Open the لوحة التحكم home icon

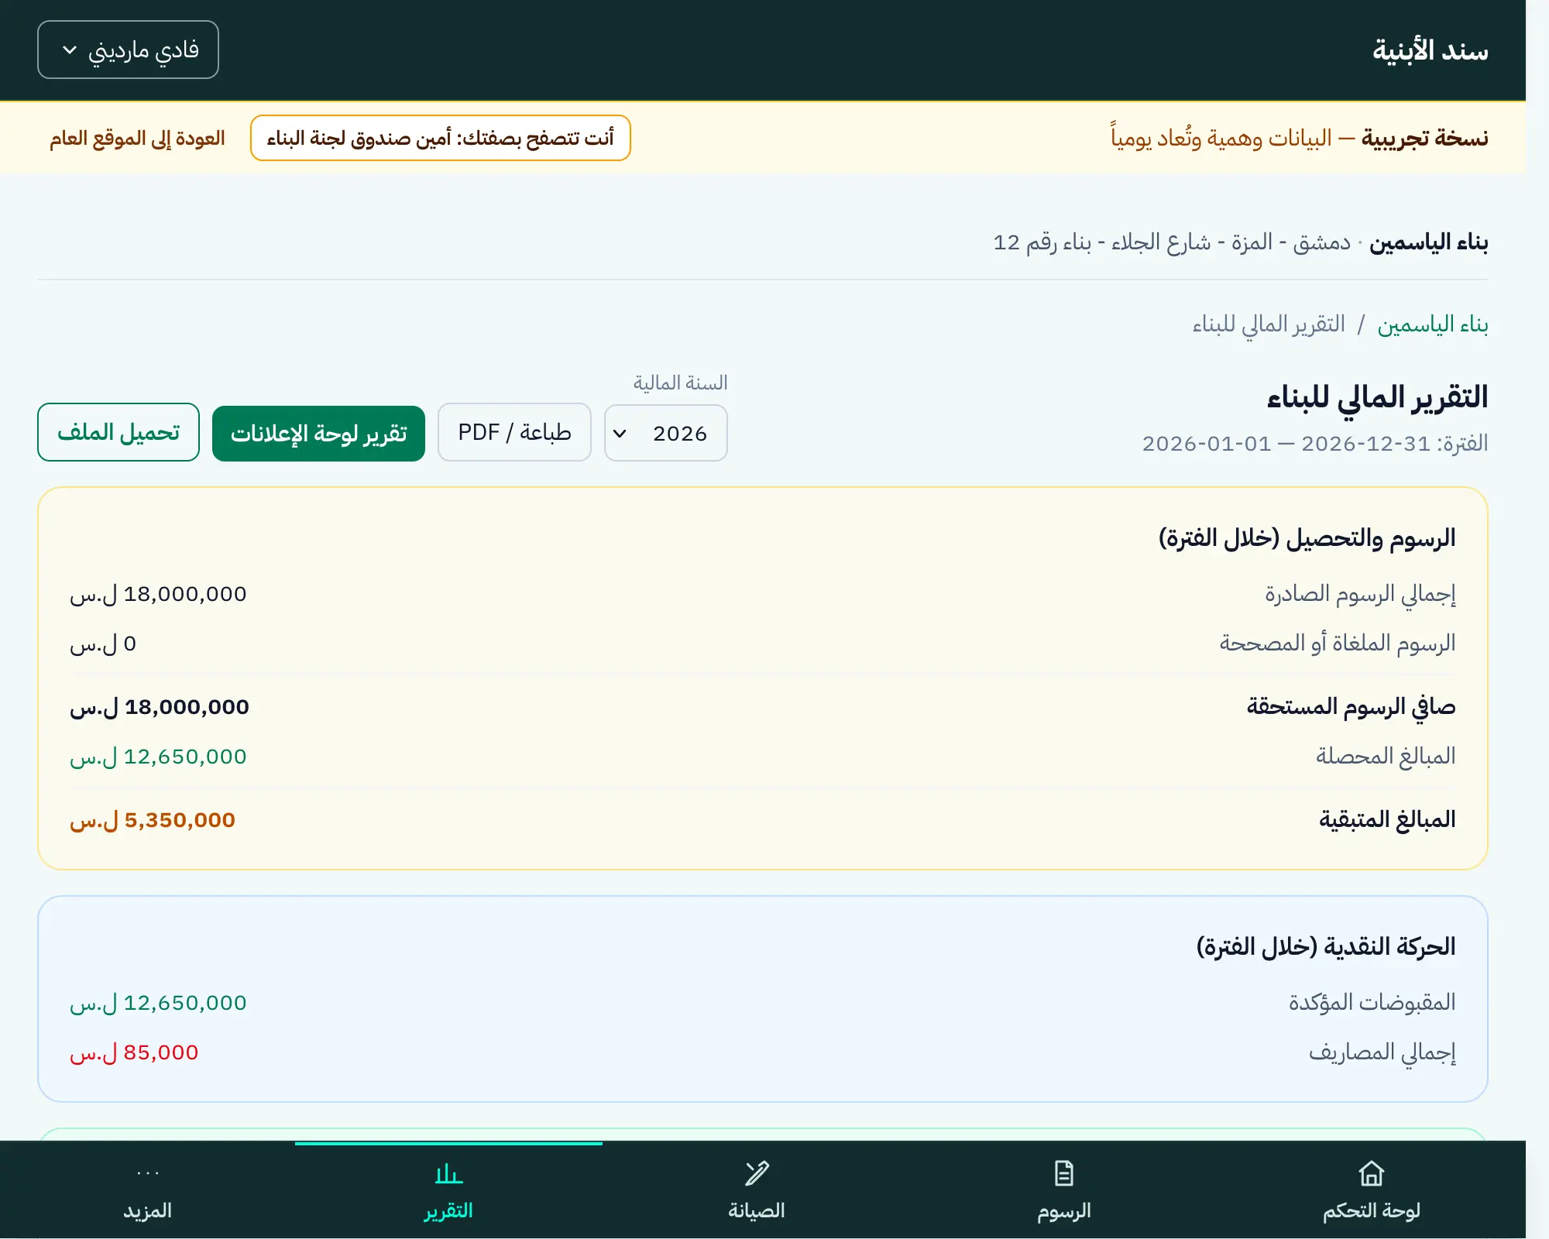1371,1173
